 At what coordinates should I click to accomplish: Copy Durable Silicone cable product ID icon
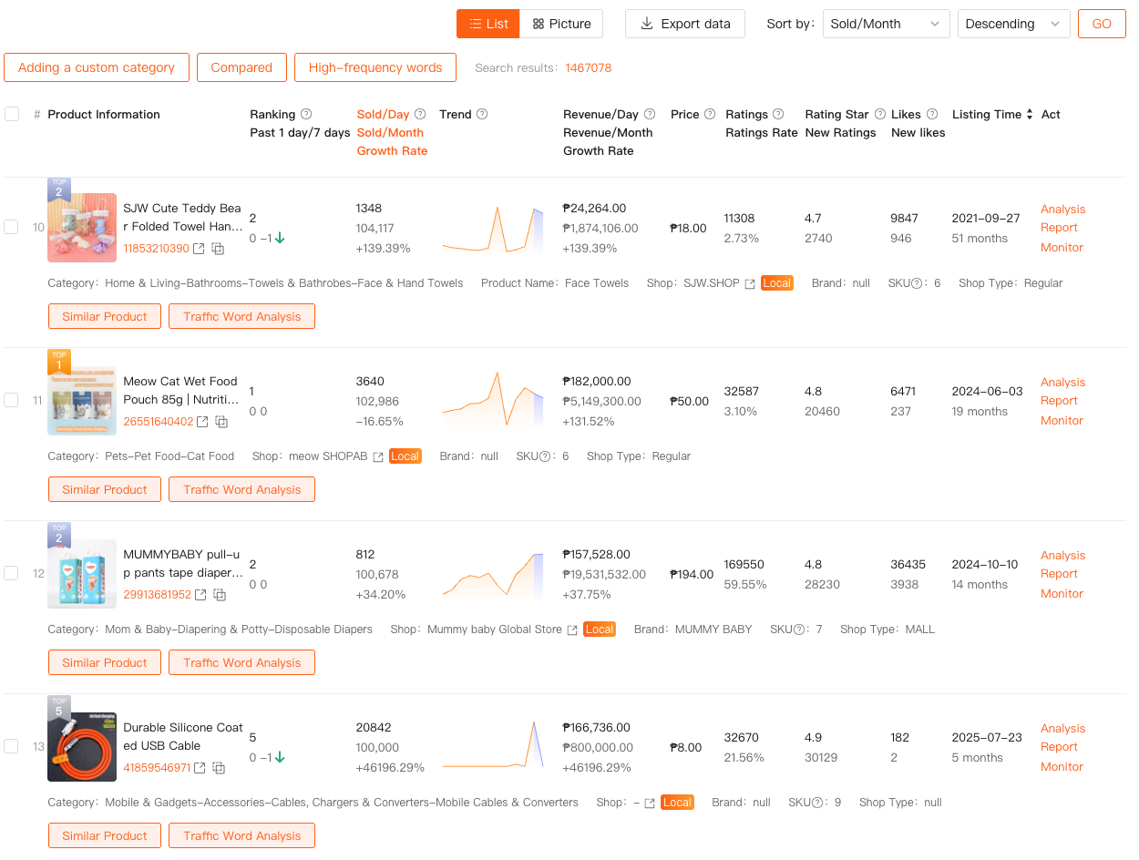click(219, 768)
